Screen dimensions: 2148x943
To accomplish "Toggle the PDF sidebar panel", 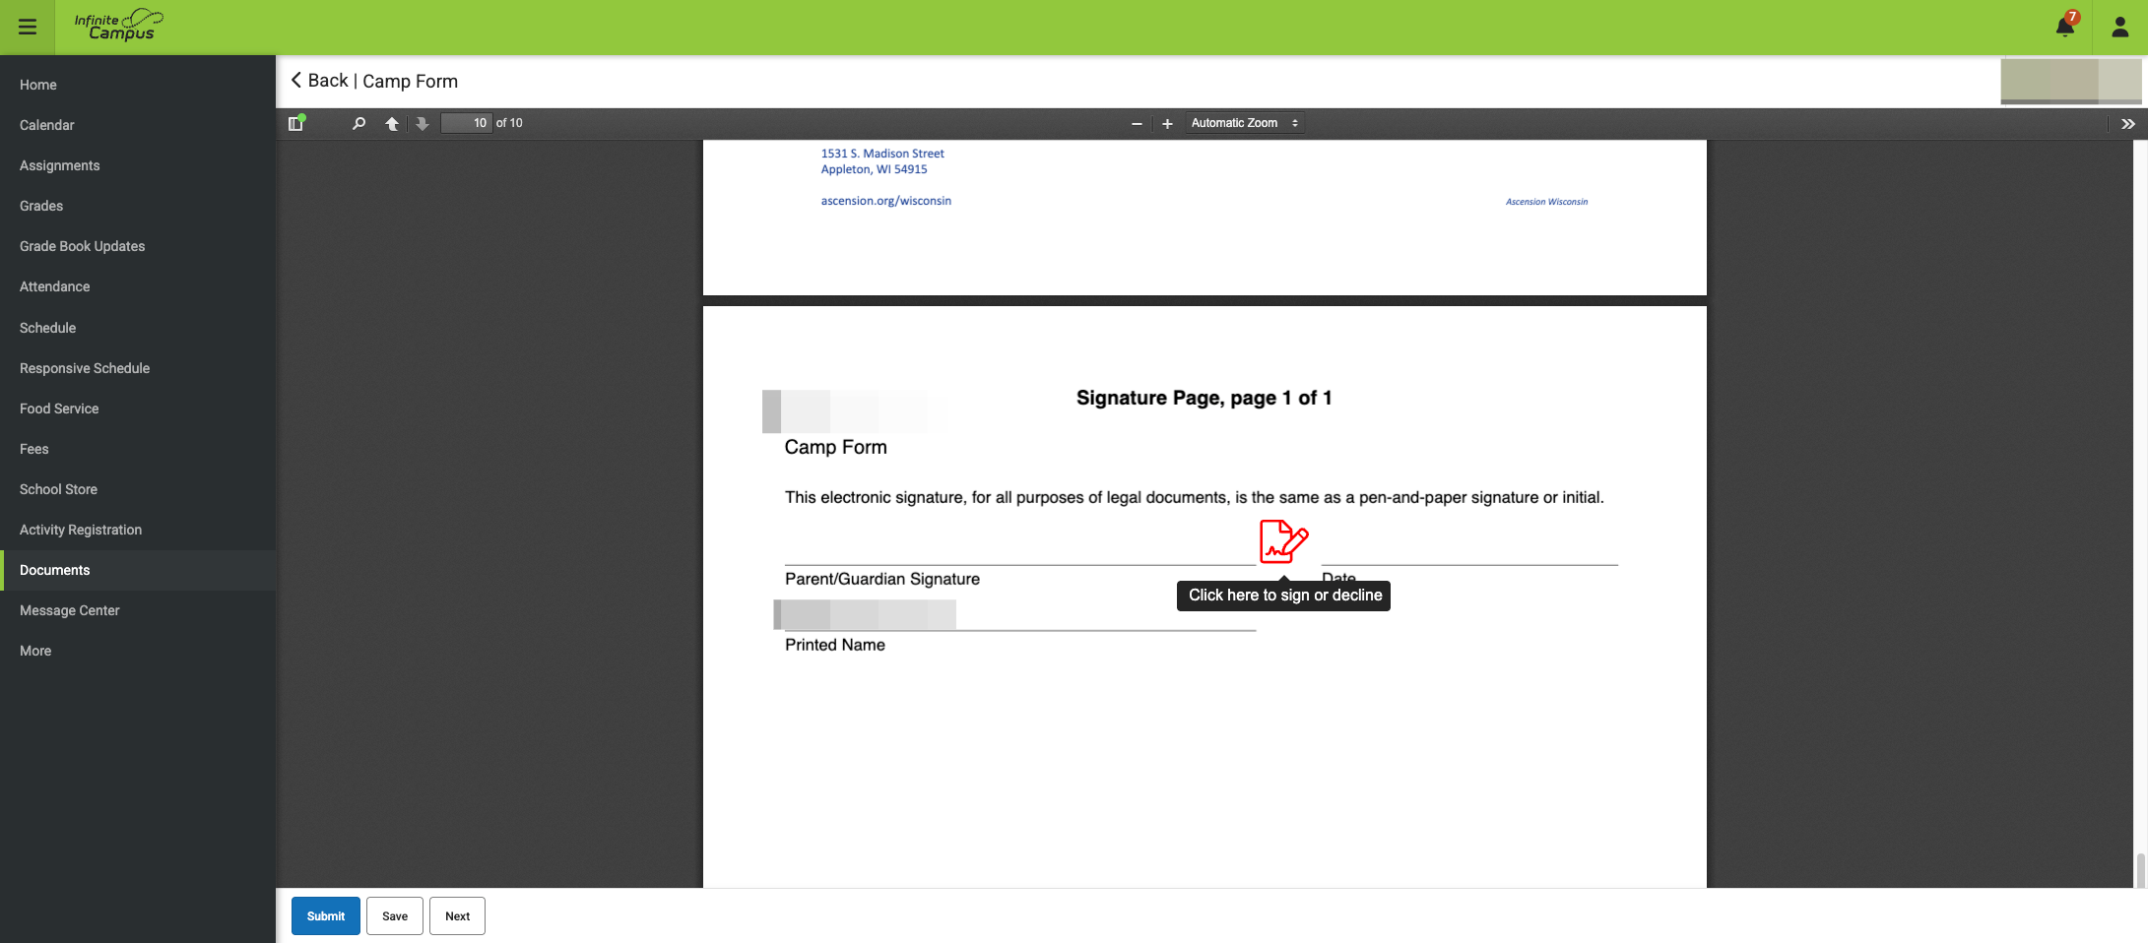I will 295,123.
